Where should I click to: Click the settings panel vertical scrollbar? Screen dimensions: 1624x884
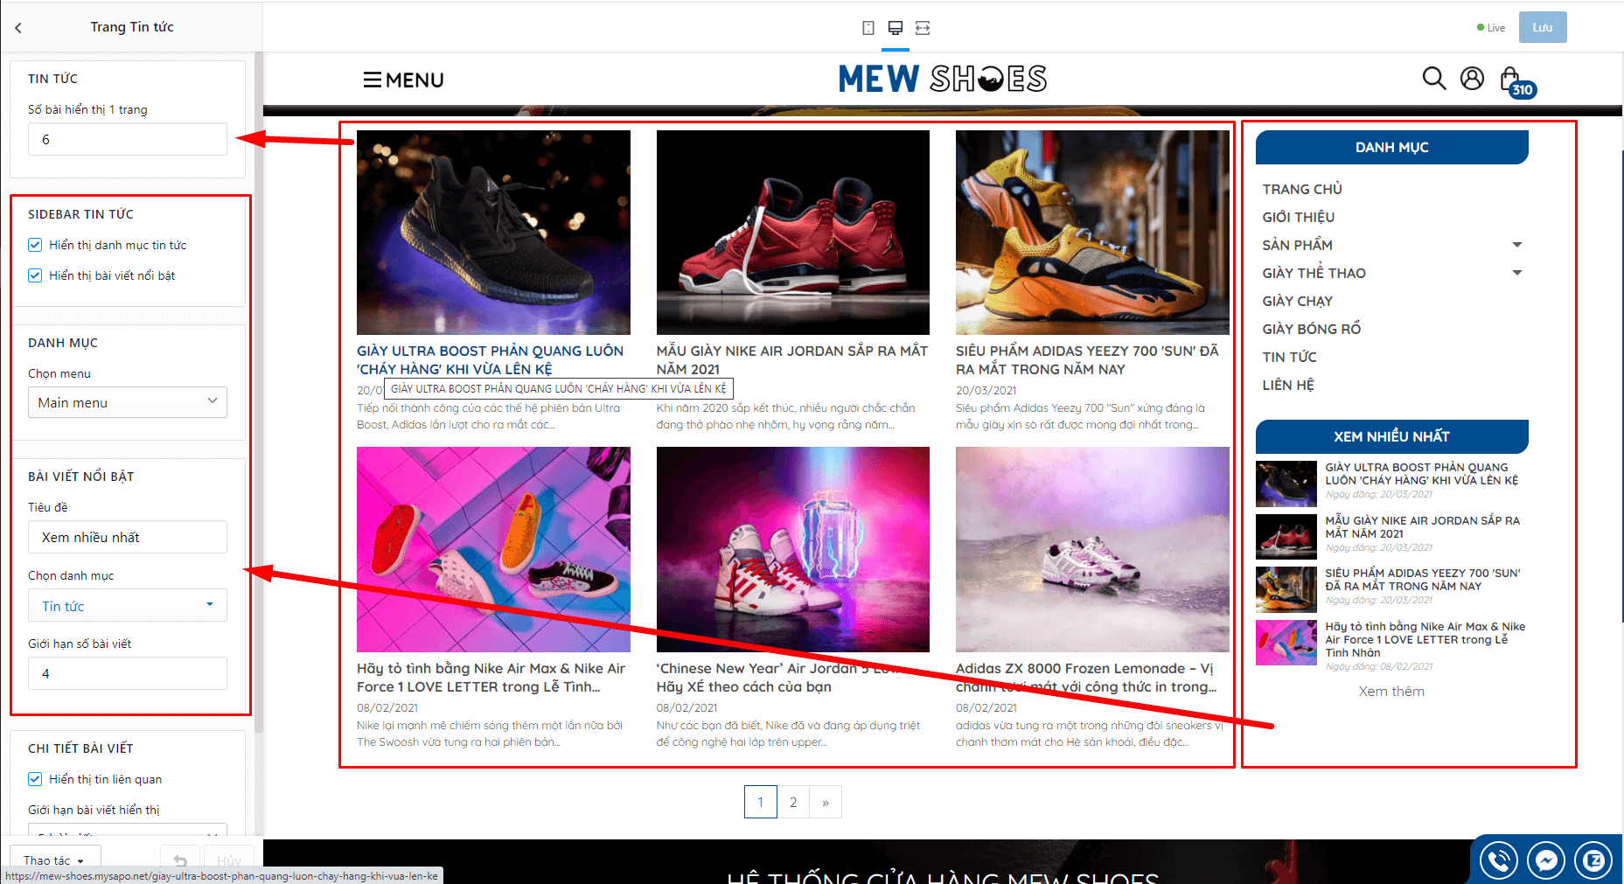tap(258, 392)
